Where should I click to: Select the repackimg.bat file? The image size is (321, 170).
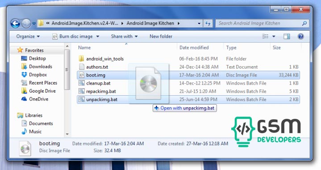[x=101, y=91]
